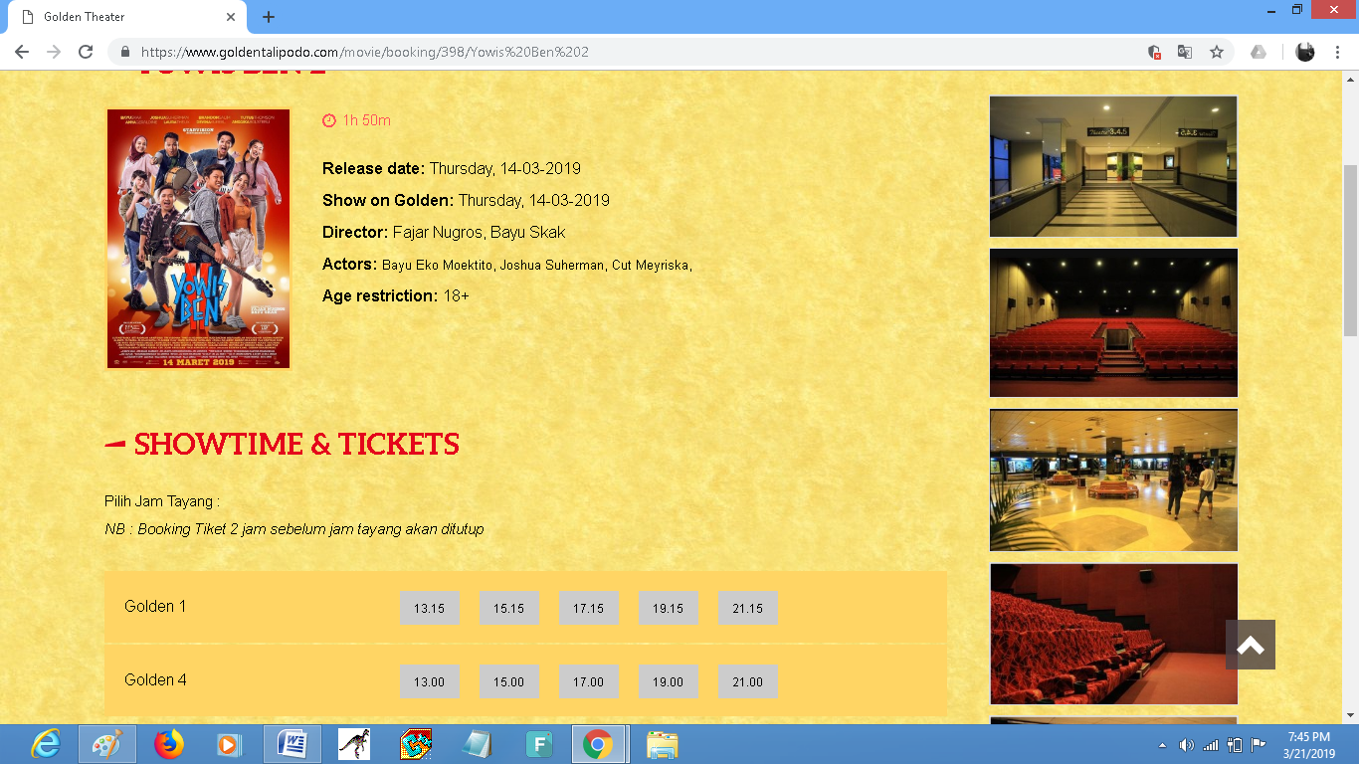Image resolution: width=1359 pixels, height=764 pixels.
Task: Click the battery power tray icon
Action: [1235, 745]
